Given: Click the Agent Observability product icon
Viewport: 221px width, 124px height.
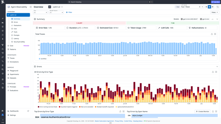Looking at the screenshot, I should [x=9, y=7].
